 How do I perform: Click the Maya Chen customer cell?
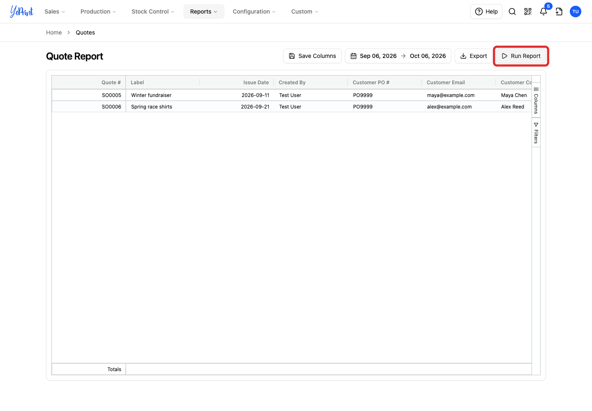pos(514,95)
